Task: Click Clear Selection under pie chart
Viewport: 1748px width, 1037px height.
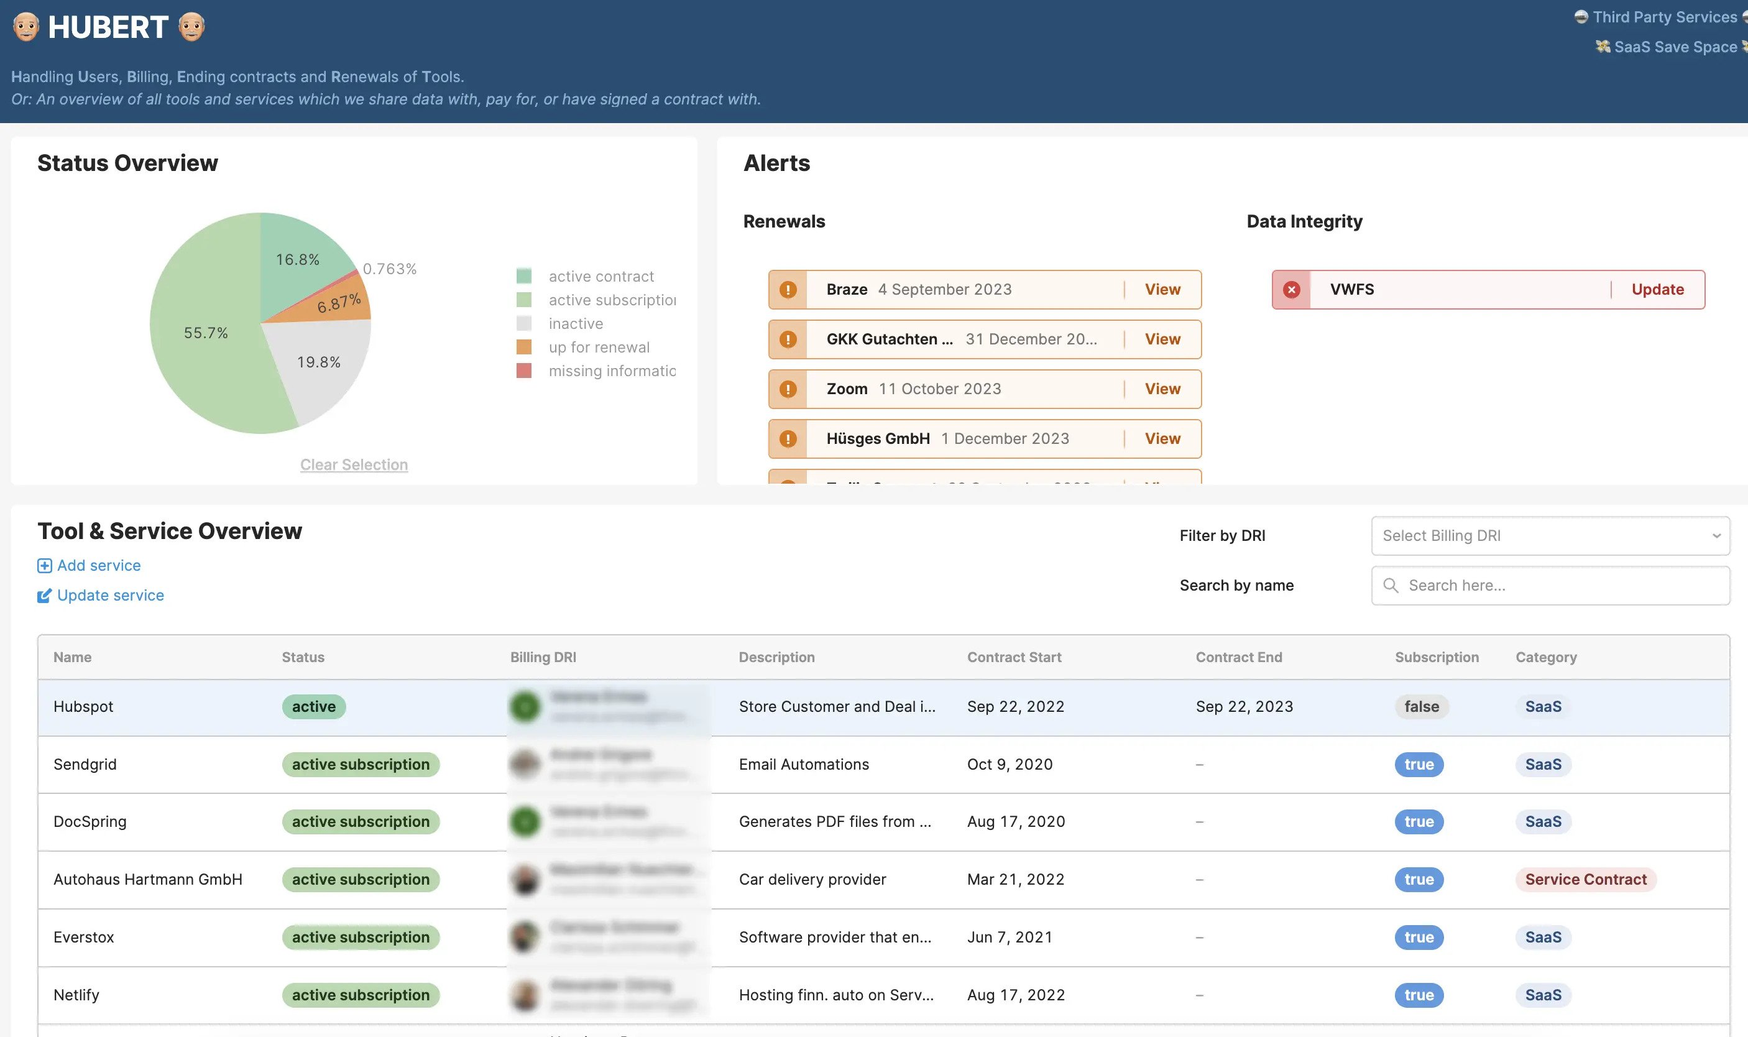Action: tap(354, 464)
